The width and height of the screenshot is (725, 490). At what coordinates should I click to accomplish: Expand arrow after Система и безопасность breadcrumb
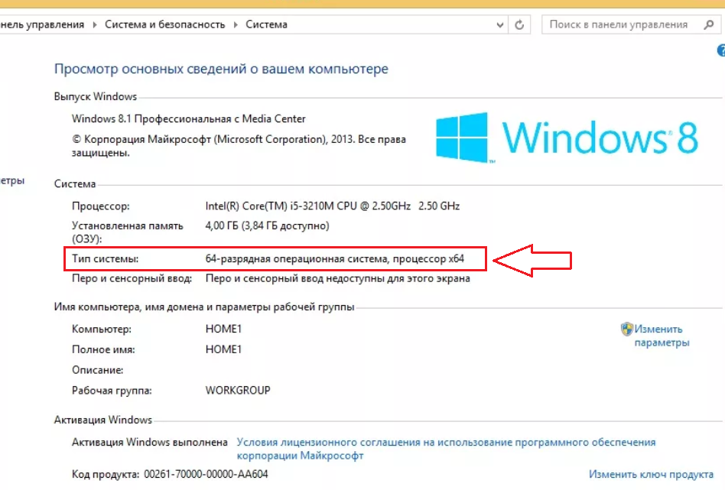pos(236,25)
